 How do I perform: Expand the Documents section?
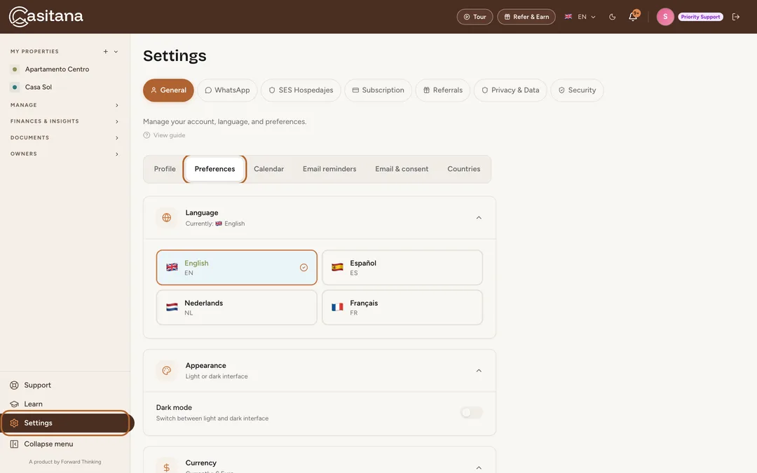64,138
